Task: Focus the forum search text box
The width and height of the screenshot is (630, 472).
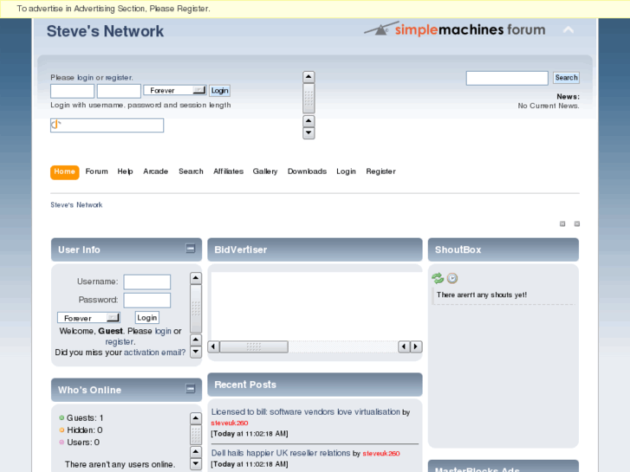Action: (507, 78)
